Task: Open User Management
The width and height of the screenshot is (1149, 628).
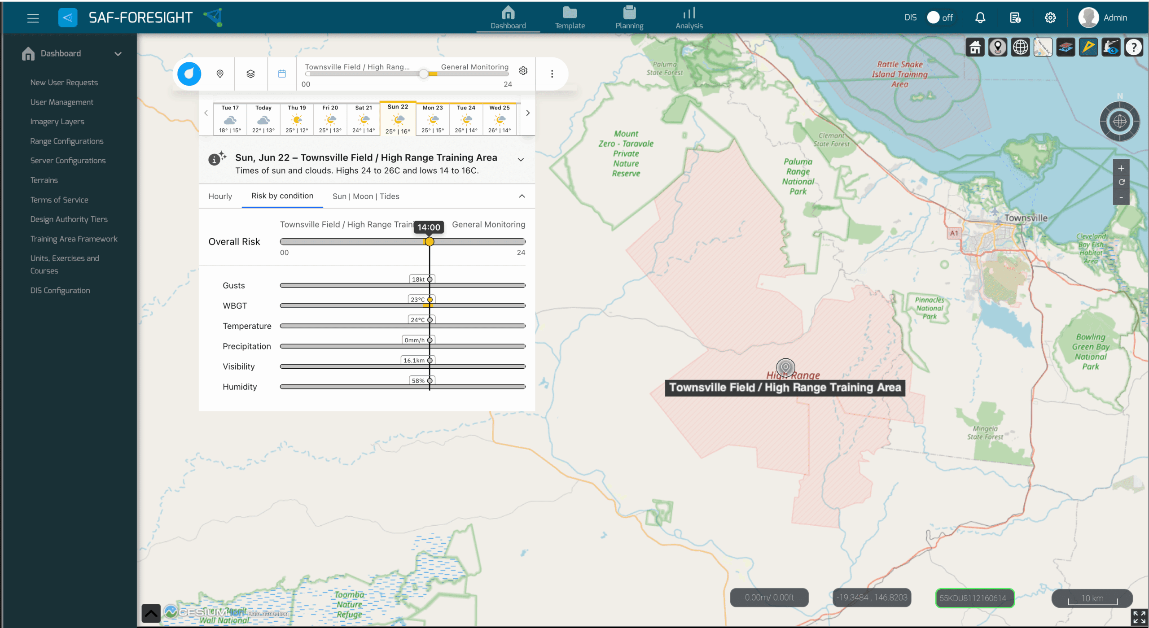Action: [x=62, y=102]
